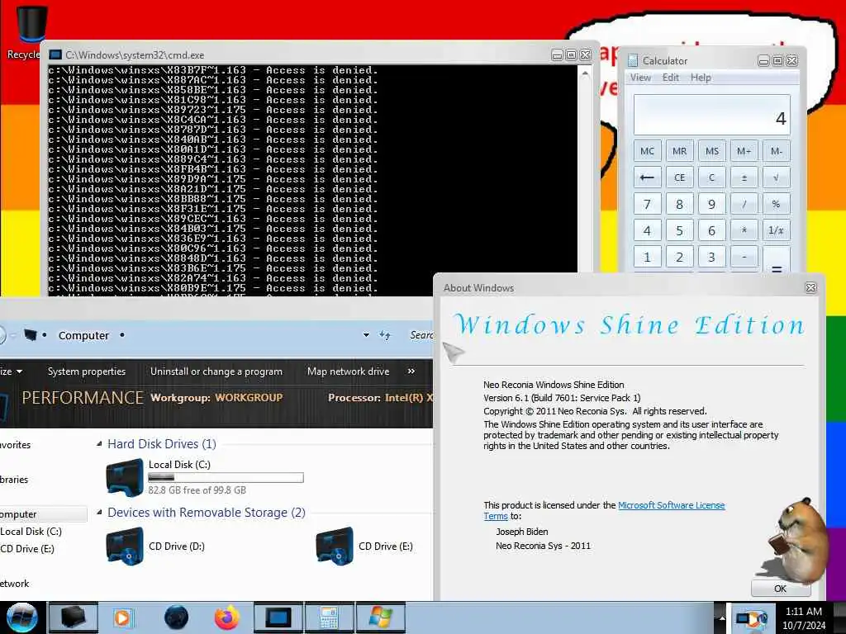Image resolution: width=846 pixels, height=634 pixels.
Task: Switch to cmd window taskbar button
Action: (x=278, y=617)
